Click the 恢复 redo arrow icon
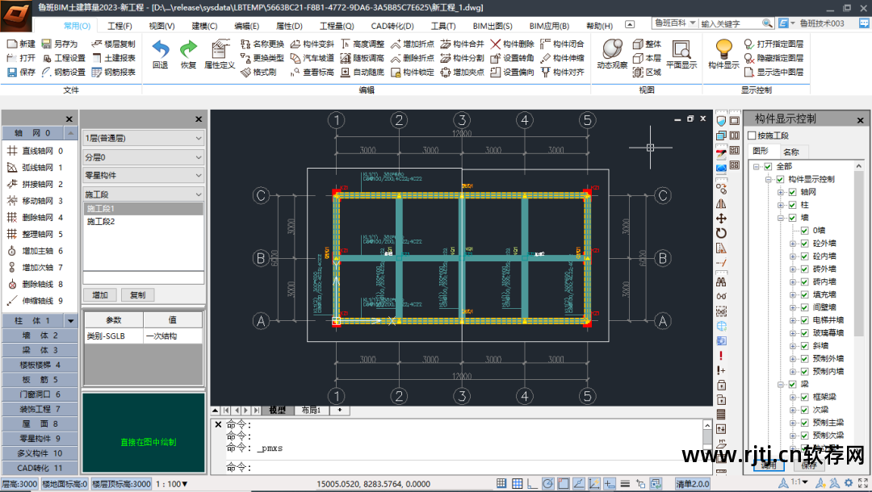 pyautogui.click(x=188, y=49)
